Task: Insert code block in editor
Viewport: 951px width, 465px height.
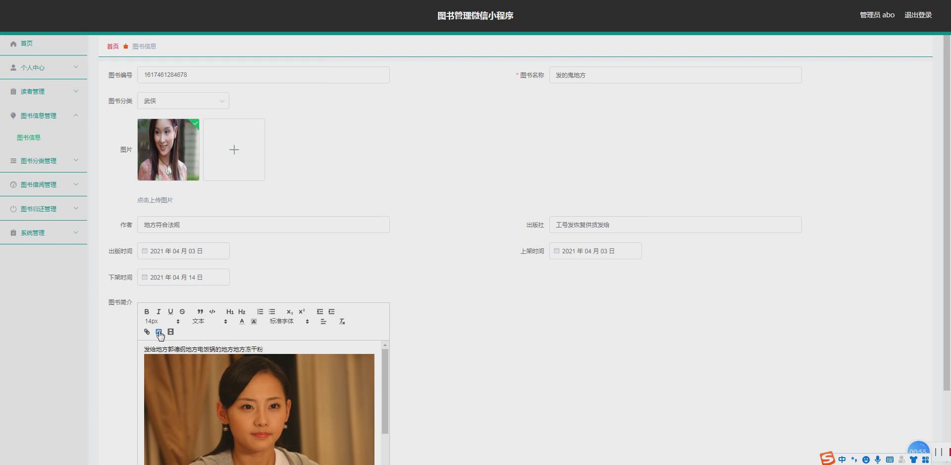Action: pos(212,312)
